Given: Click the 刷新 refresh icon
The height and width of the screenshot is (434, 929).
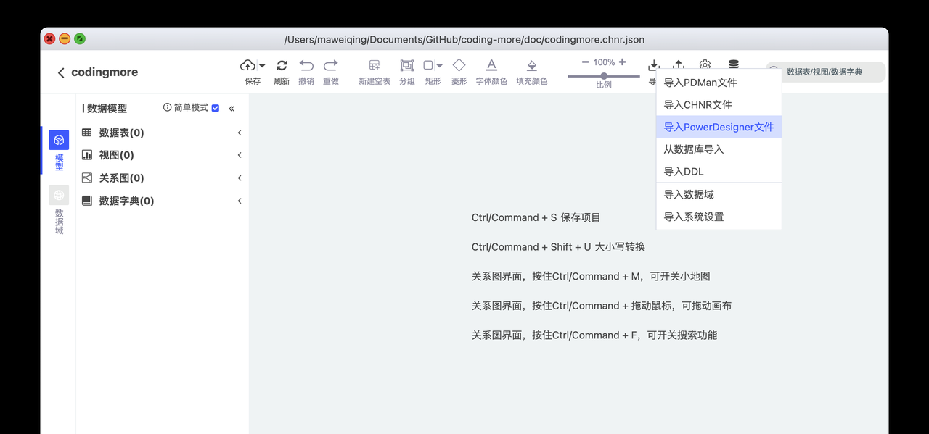Looking at the screenshot, I should [x=282, y=65].
